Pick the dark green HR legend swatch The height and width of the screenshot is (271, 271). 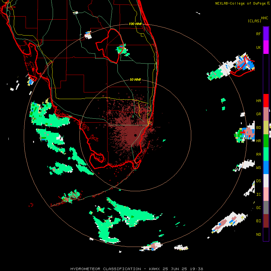coord(266,141)
